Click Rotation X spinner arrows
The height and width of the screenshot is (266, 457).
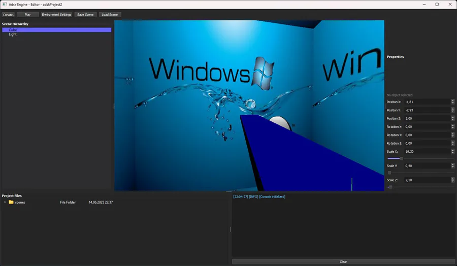pyautogui.click(x=452, y=127)
